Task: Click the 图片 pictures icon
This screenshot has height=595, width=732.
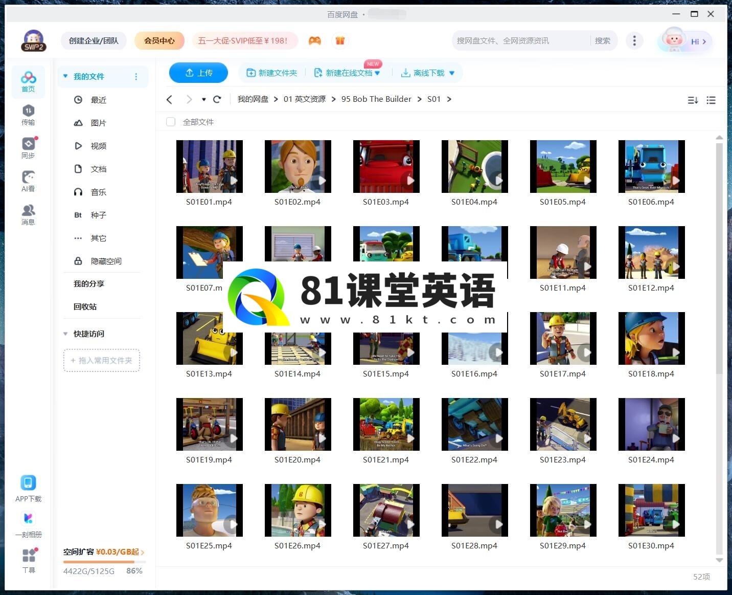Action: tap(78, 123)
